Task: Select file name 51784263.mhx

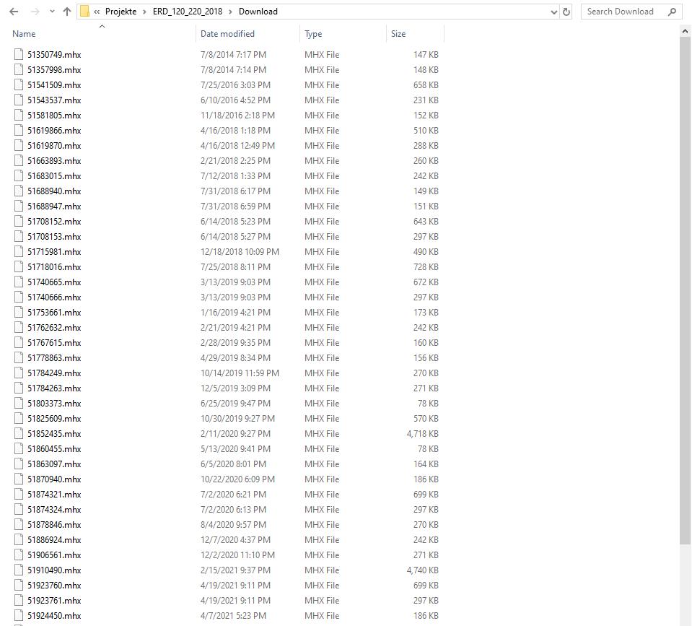Action: tap(54, 388)
